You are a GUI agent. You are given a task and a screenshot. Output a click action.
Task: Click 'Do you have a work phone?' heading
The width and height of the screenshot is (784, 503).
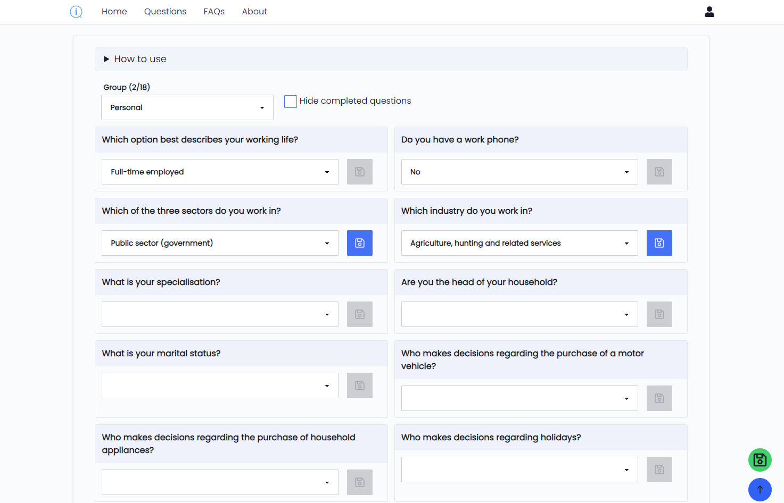tap(460, 140)
